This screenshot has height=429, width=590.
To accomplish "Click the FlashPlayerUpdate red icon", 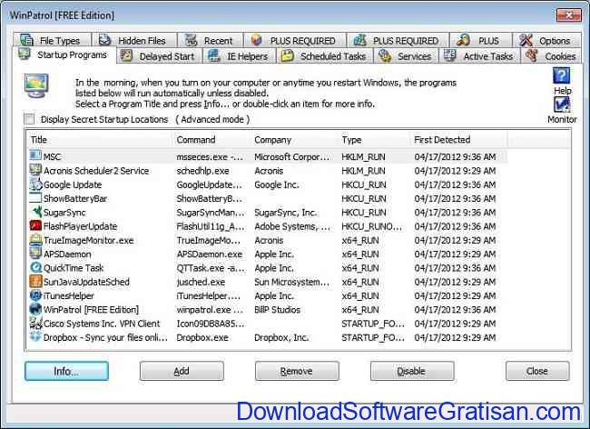I will click(x=35, y=225).
